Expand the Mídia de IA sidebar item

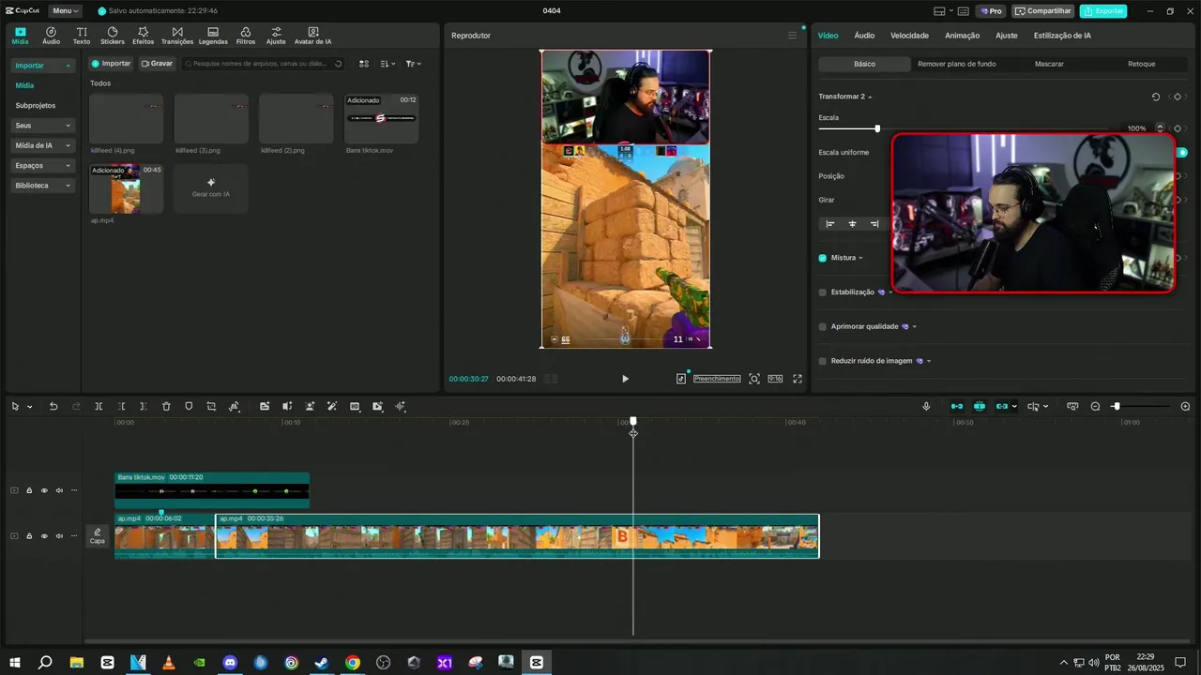(43, 145)
